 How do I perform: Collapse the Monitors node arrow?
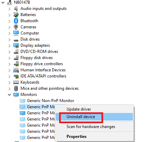pyautogui.click(x=9, y=95)
